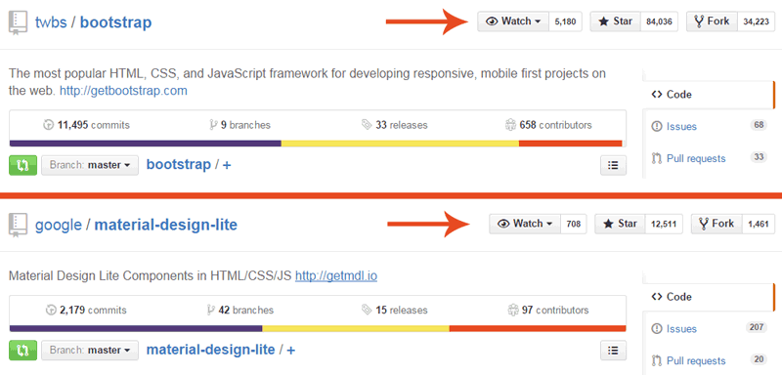Click the commits clock icon beside 2,179
The height and width of the screenshot is (375, 782).
click(x=51, y=311)
